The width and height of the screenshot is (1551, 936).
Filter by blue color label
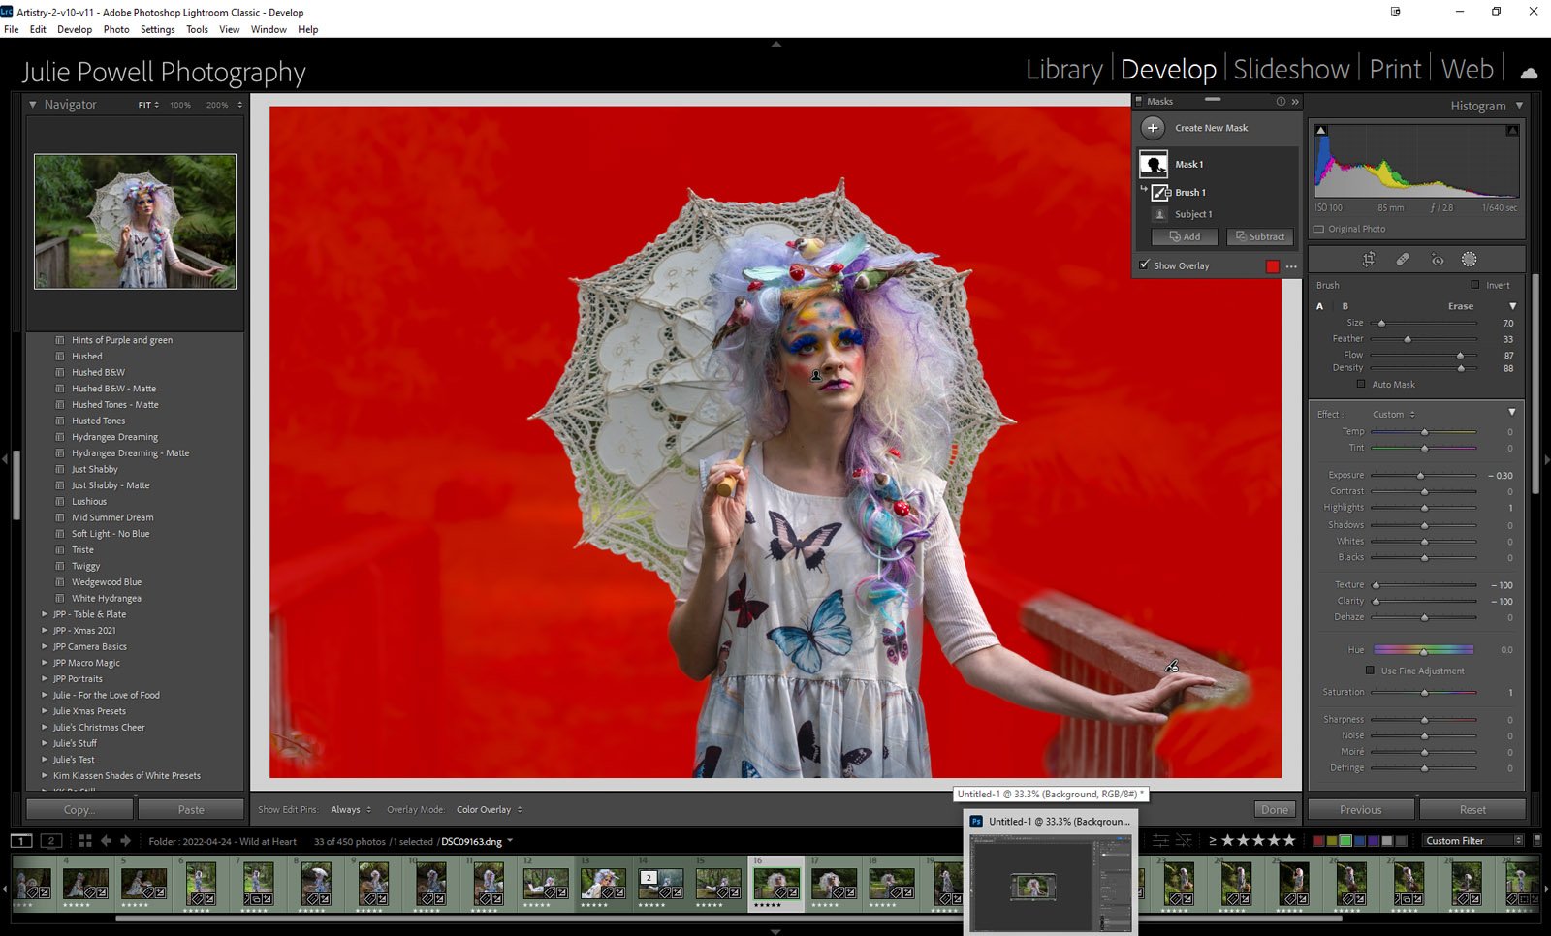click(x=1360, y=840)
